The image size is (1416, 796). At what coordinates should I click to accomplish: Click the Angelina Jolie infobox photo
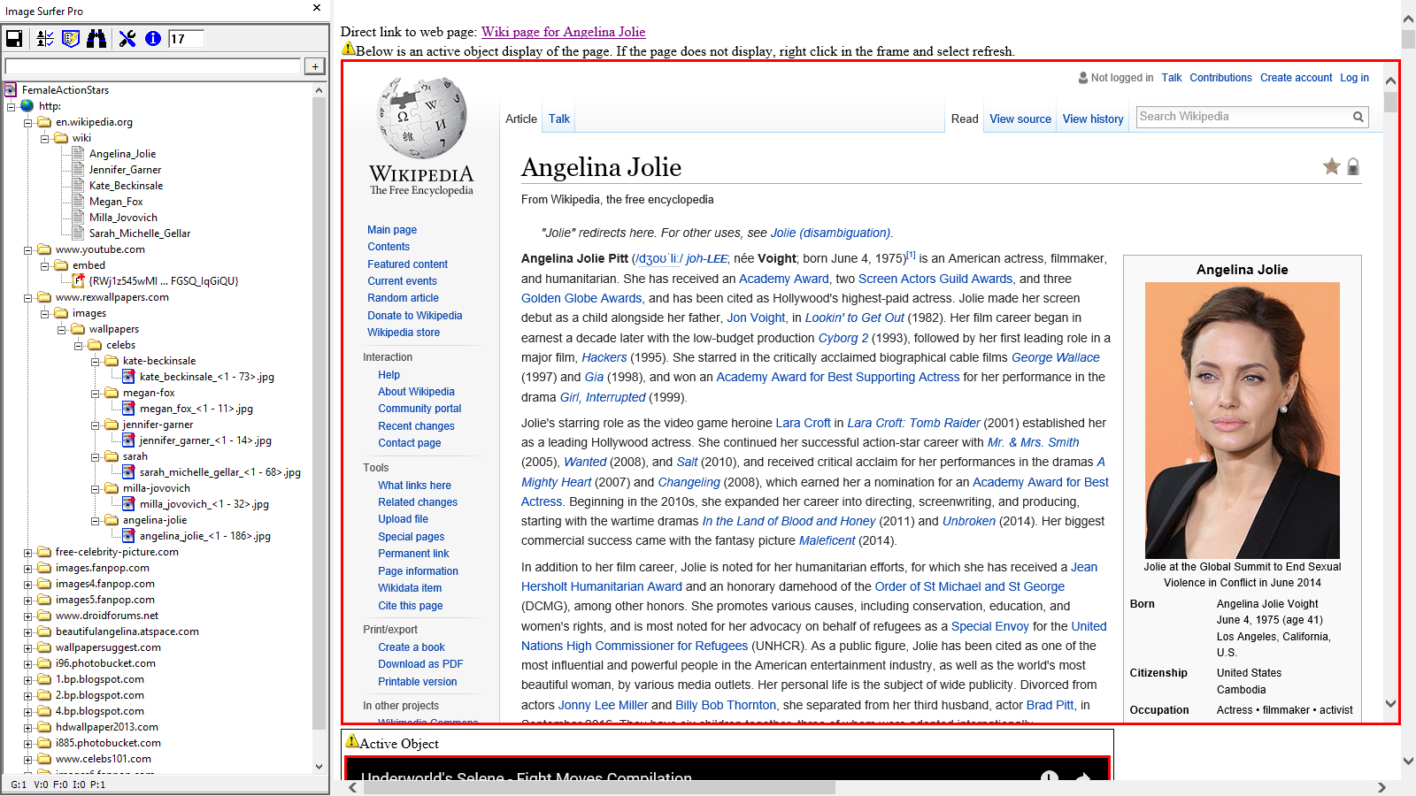point(1242,420)
